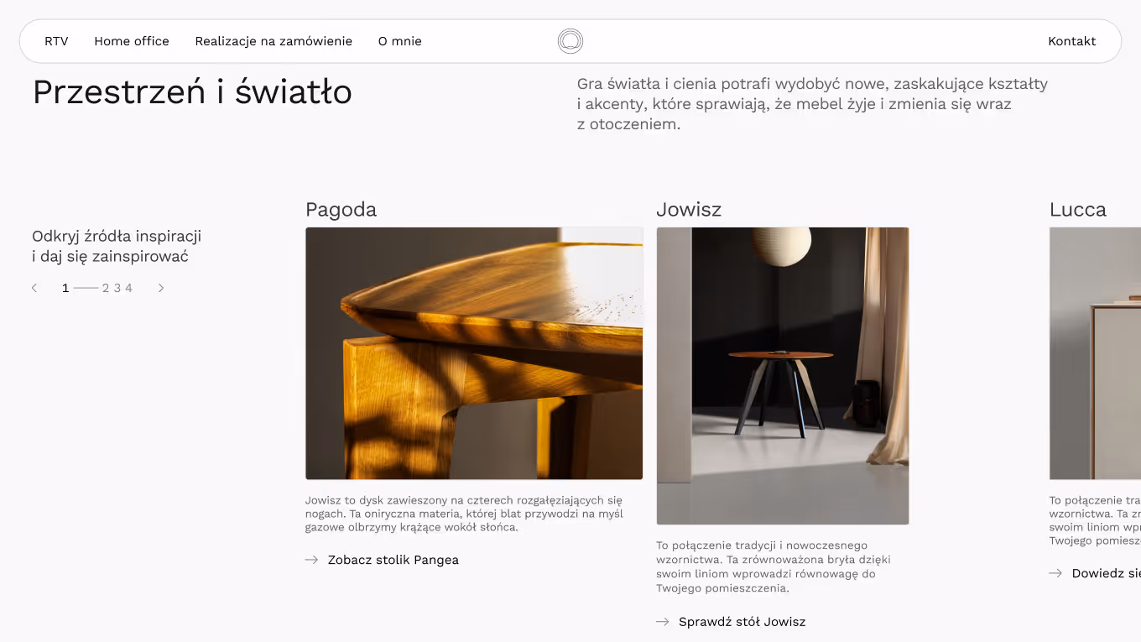Jump to carousel page 2

click(106, 288)
